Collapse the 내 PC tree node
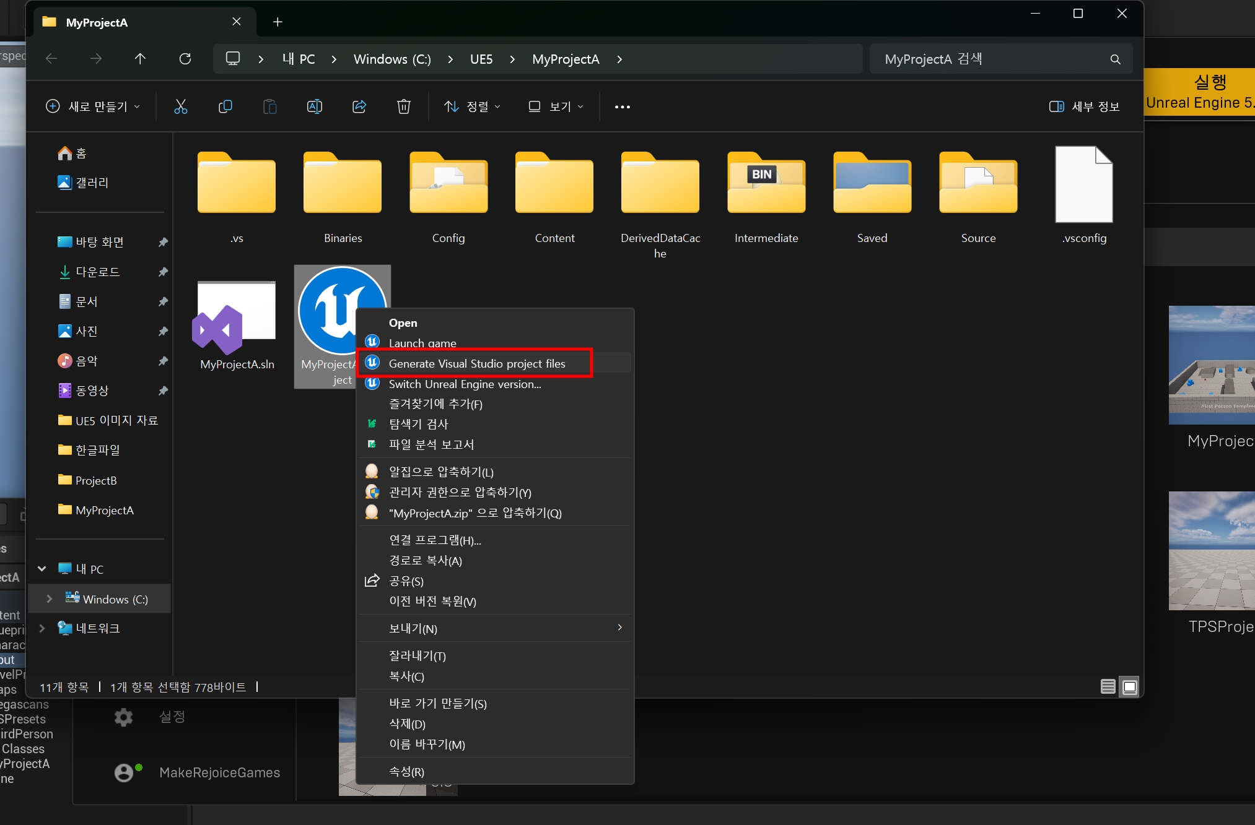Screen dimensions: 1255x825 (42, 569)
